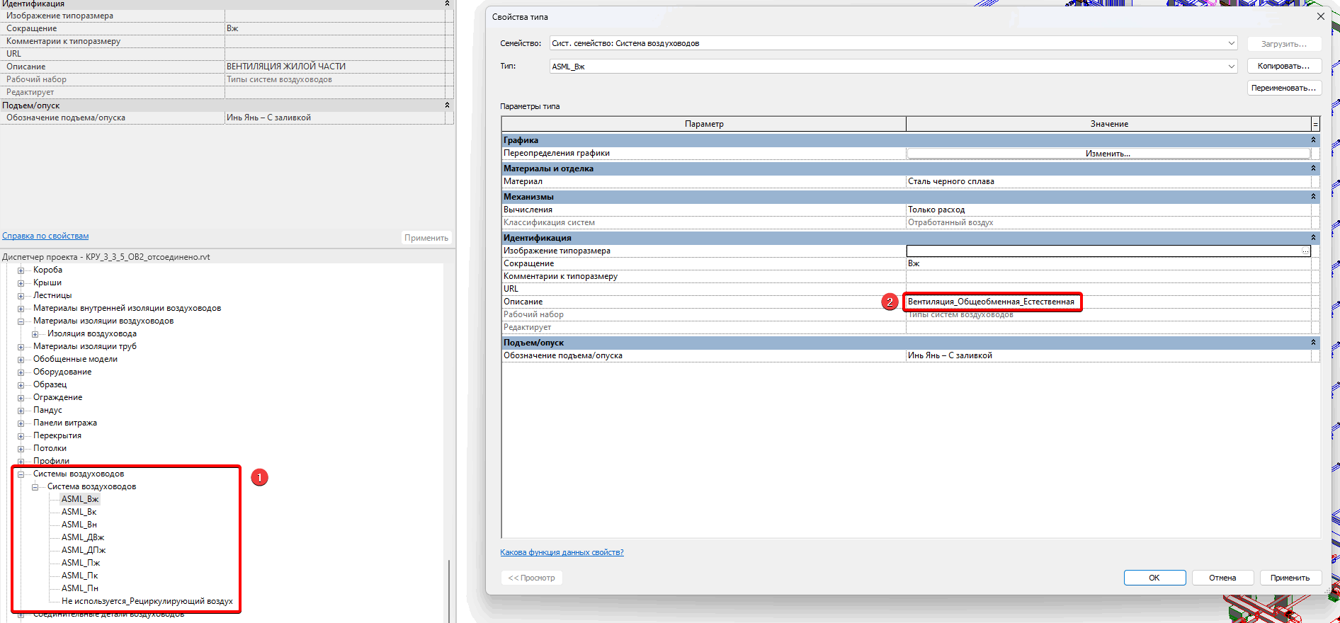Click the << Просмотр button

pyautogui.click(x=532, y=578)
